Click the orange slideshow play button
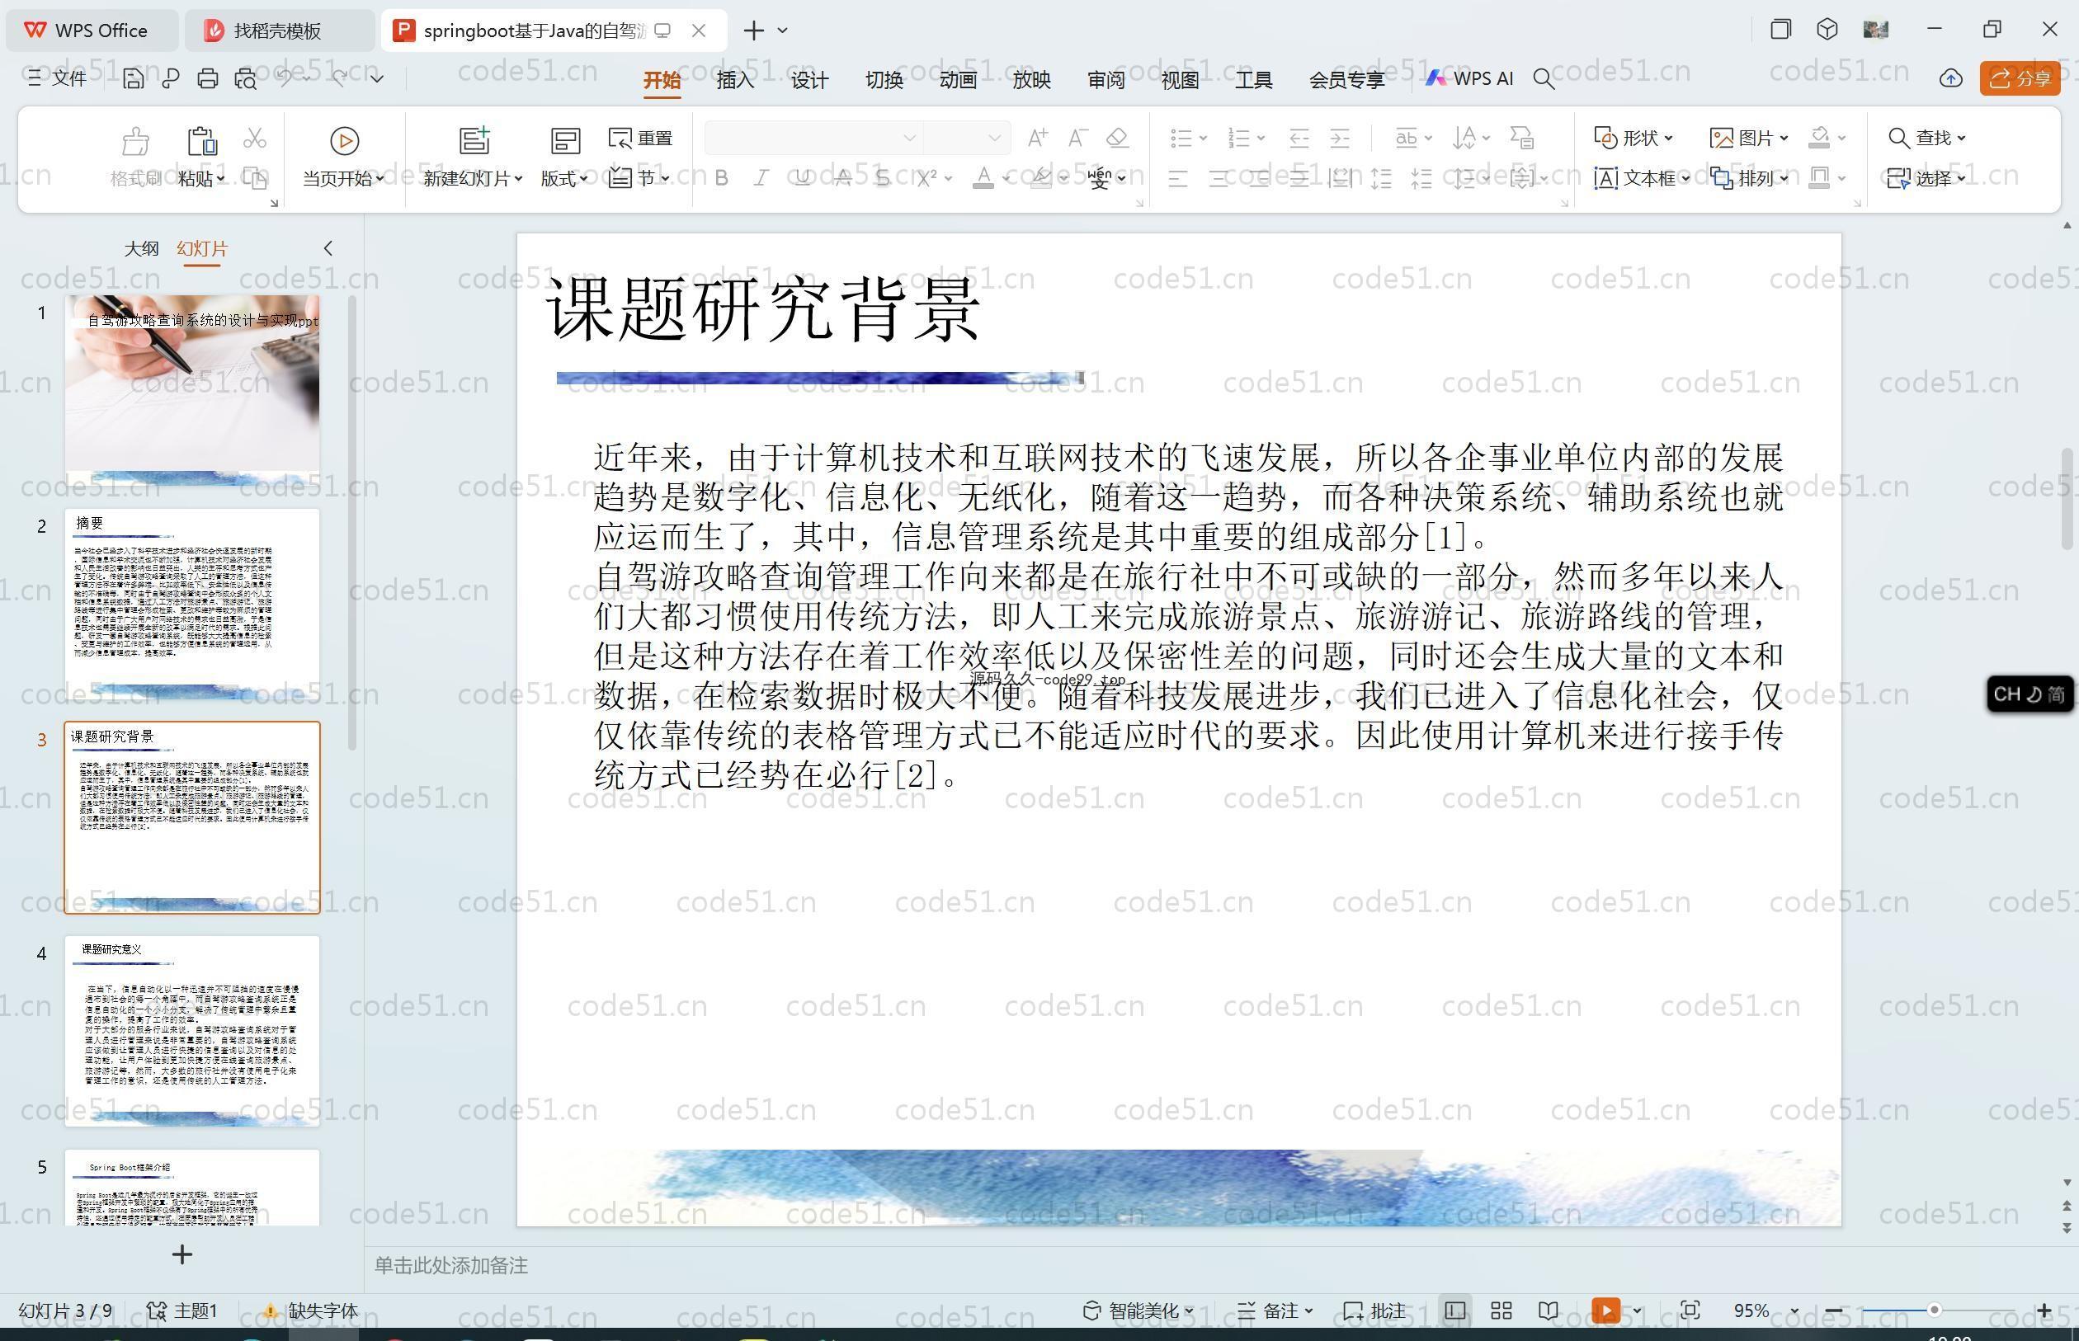Image resolution: width=2079 pixels, height=1341 pixels. (x=1606, y=1310)
